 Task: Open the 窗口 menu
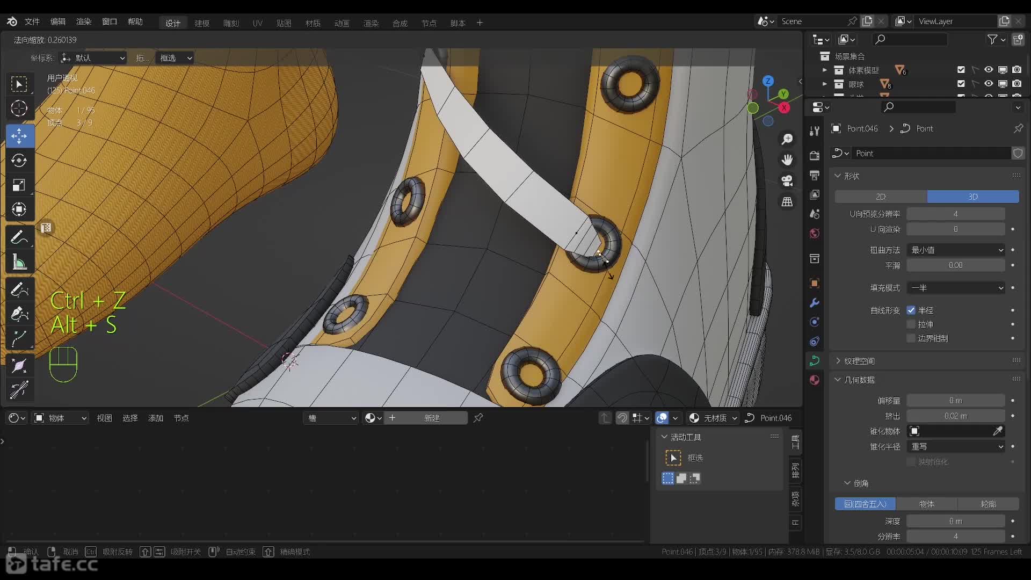pos(110,21)
